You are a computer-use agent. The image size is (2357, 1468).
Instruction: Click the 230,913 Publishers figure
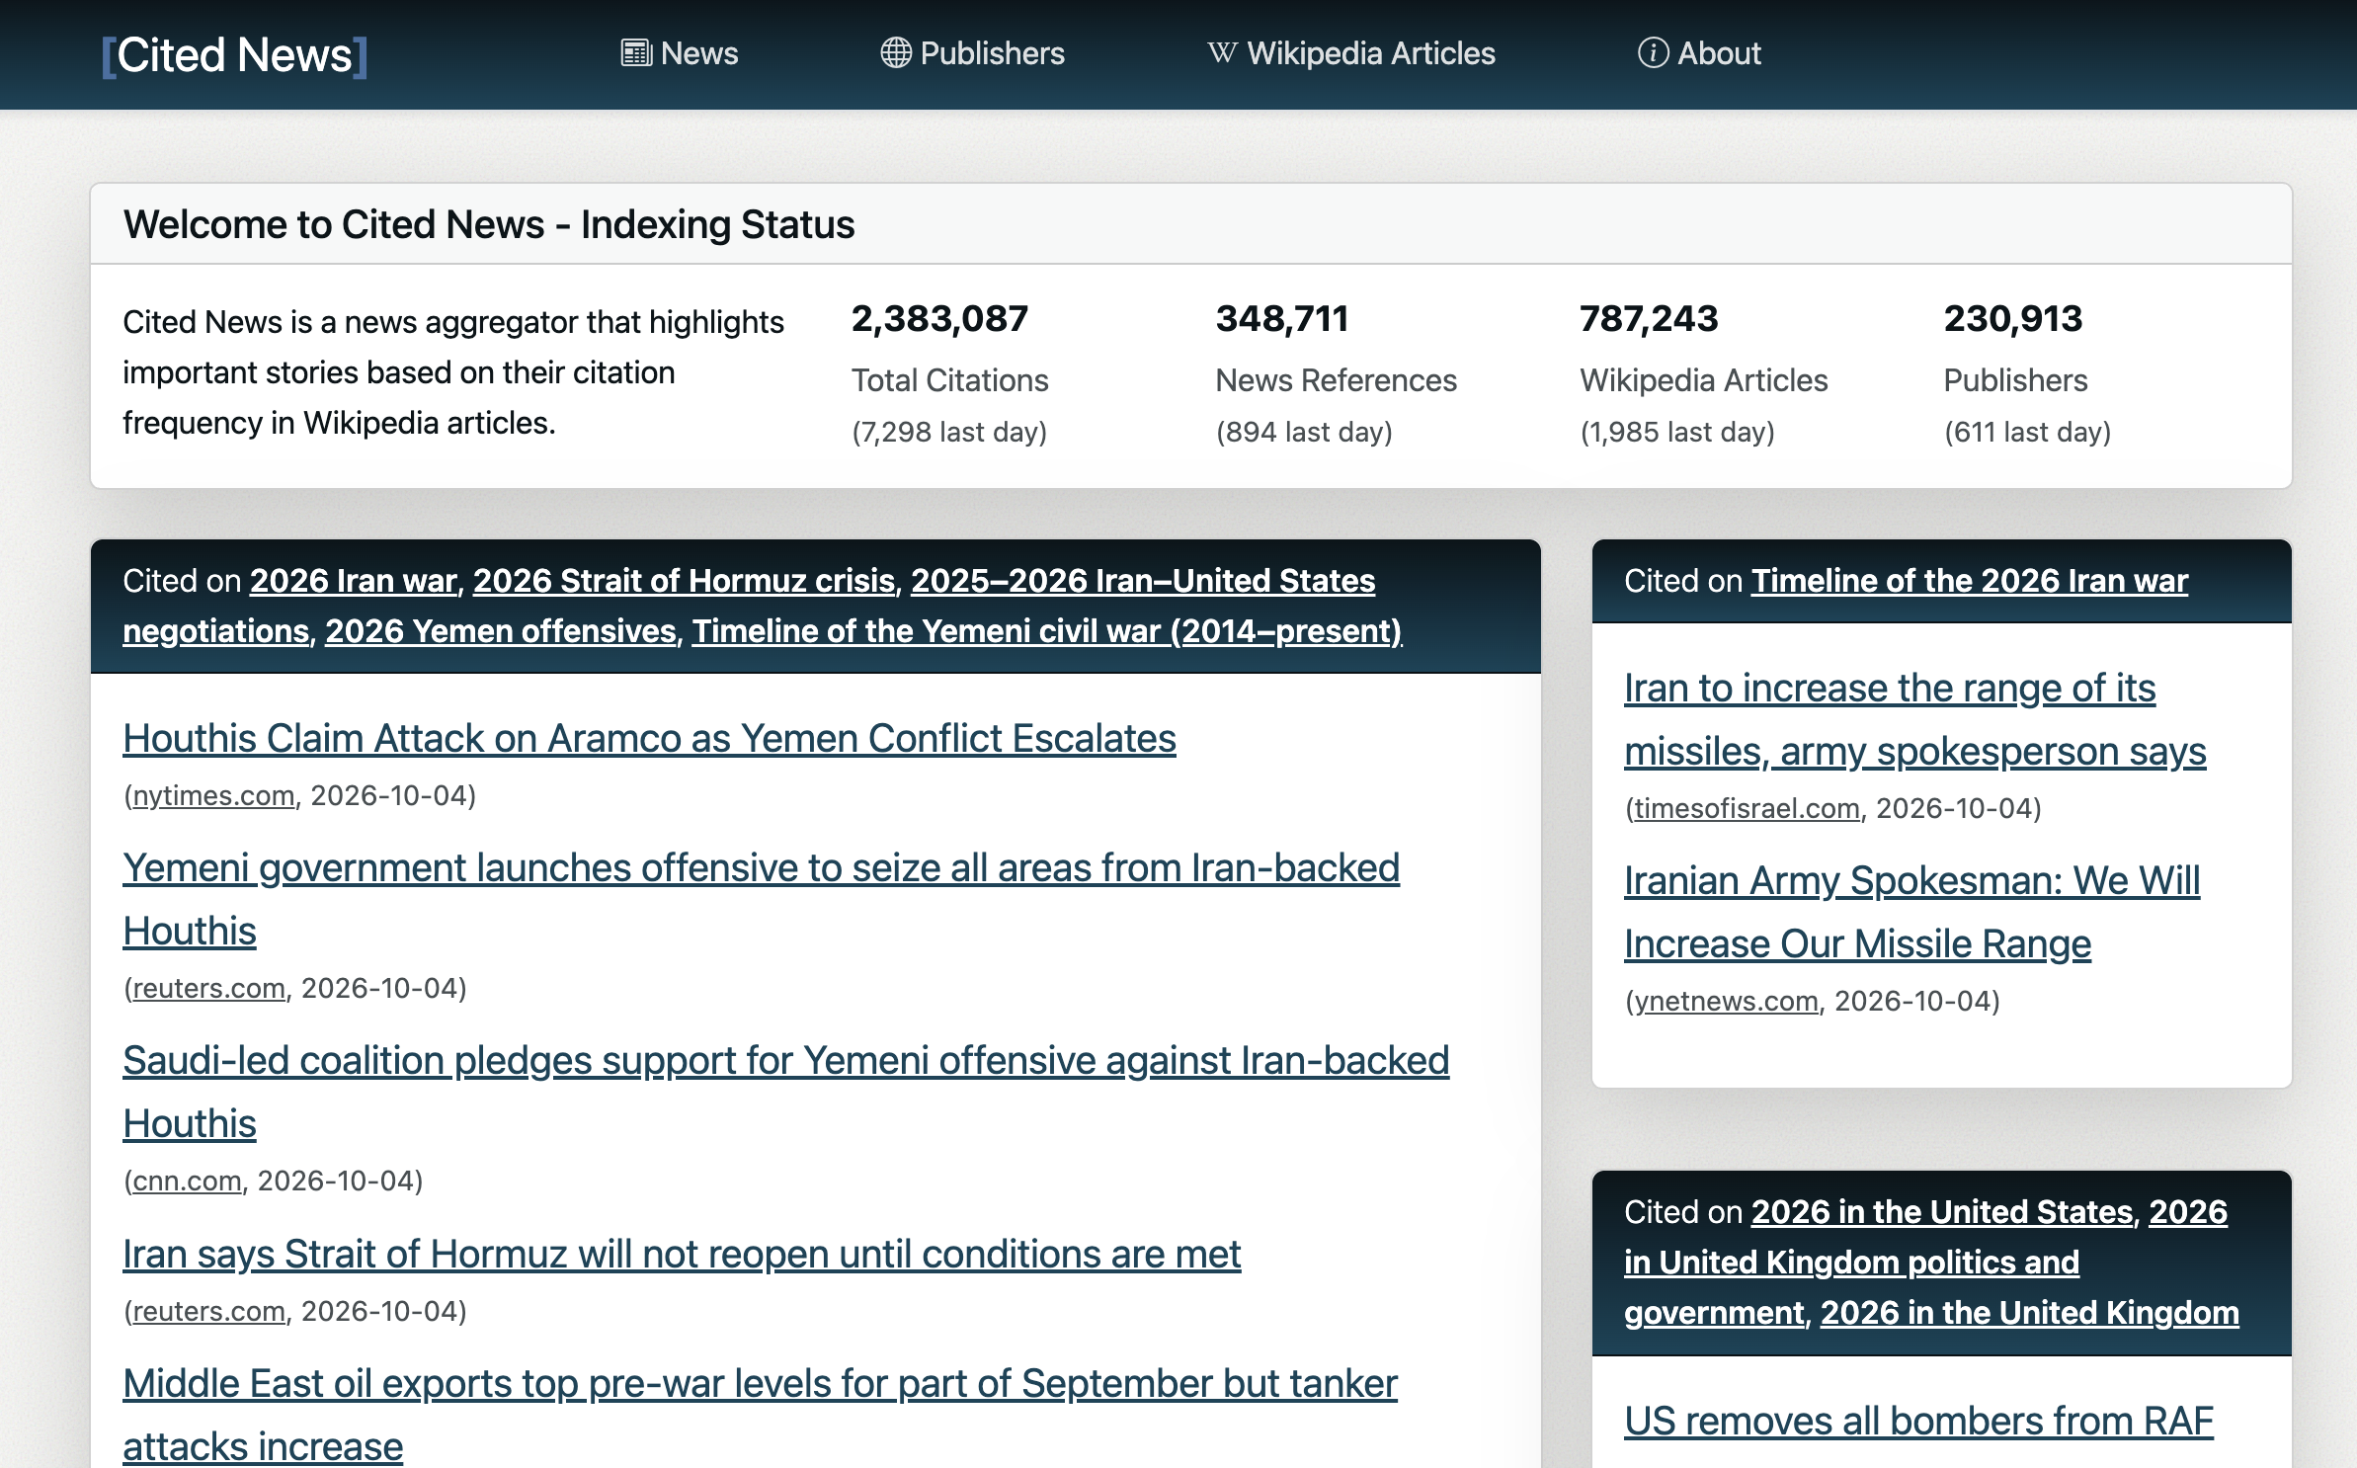pyautogui.click(x=2012, y=319)
